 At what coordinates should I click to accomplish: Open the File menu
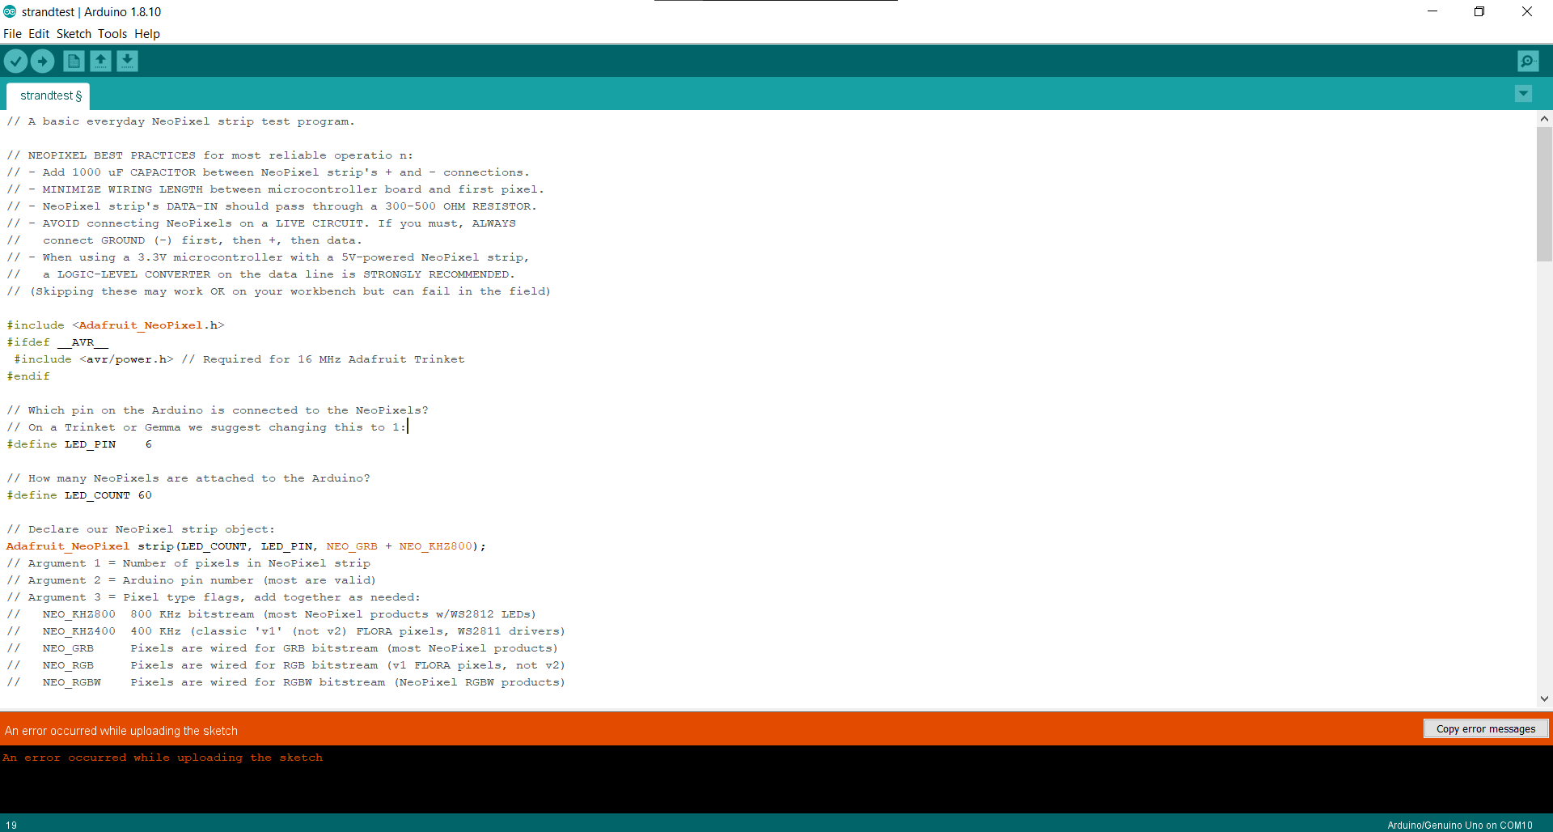[12, 34]
